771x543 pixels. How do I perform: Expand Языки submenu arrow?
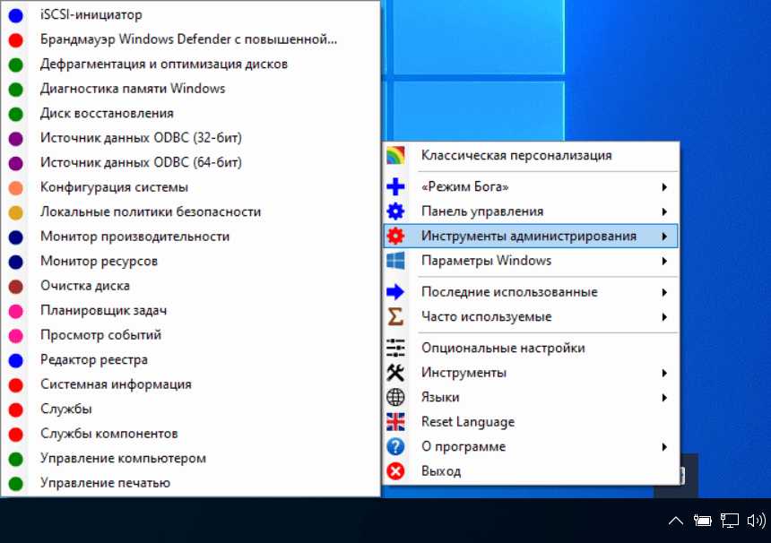click(664, 397)
